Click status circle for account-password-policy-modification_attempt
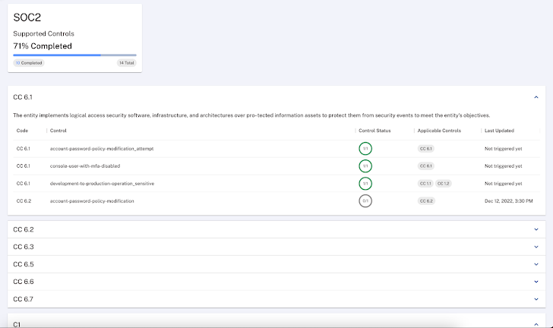553x328 pixels. 365,148
